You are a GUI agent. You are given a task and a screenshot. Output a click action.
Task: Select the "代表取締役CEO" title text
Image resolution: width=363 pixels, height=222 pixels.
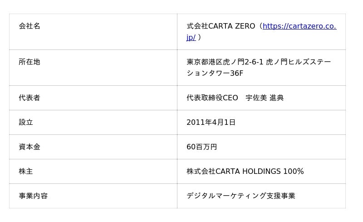click(x=212, y=98)
